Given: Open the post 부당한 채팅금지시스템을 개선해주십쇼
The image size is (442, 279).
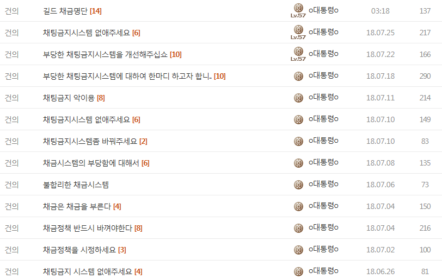Looking at the screenshot, I should point(106,54).
